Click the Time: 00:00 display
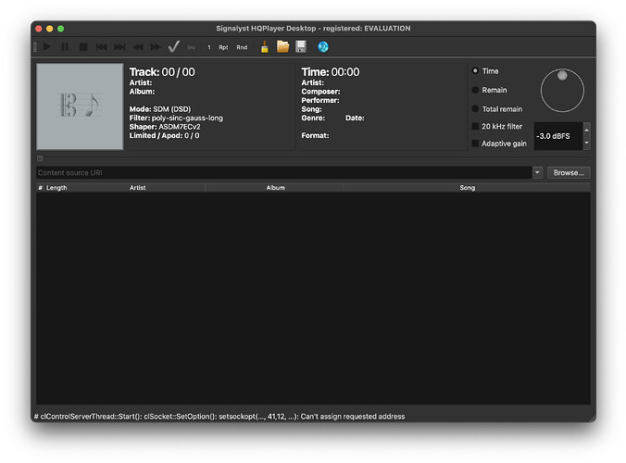The width and height of the screenshot is (626, 463). [x=331, y=72]
